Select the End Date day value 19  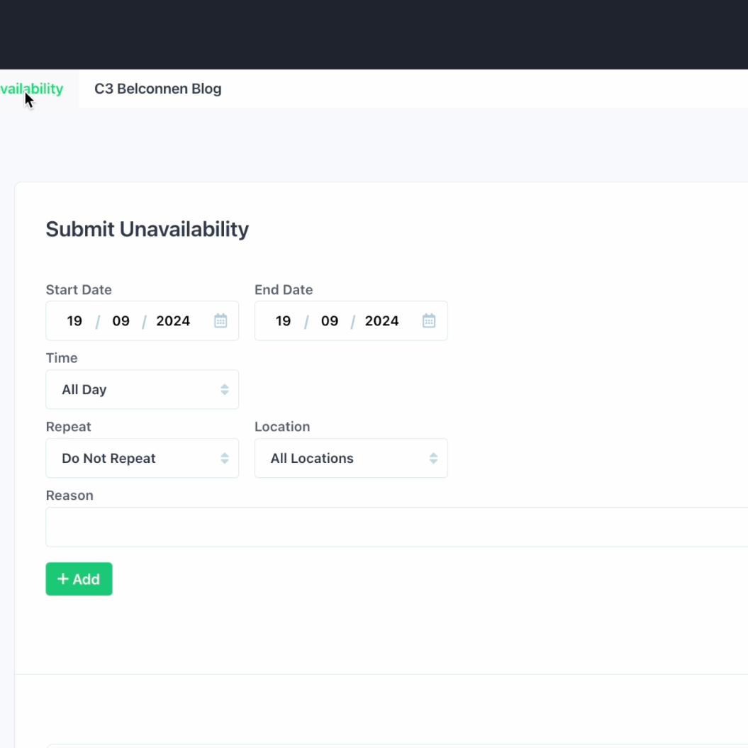coord(284,321)
